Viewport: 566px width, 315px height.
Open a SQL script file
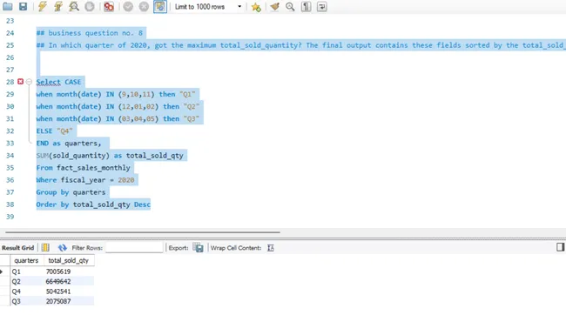(x=8, y=6)
